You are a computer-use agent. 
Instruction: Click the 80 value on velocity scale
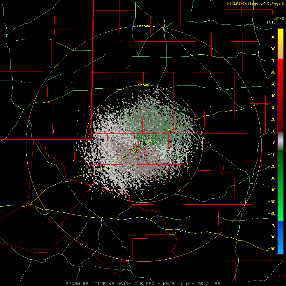273,49
